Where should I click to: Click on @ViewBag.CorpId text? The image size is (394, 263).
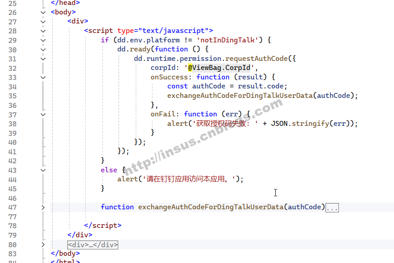point(219,68)
